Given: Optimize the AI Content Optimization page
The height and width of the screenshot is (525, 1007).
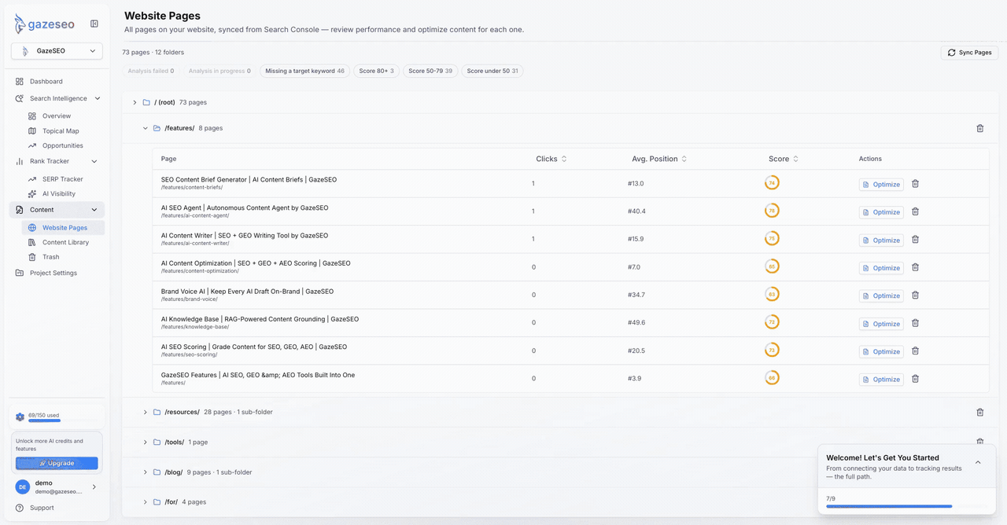Looking at the screenshot, I should tap(881, 268).
